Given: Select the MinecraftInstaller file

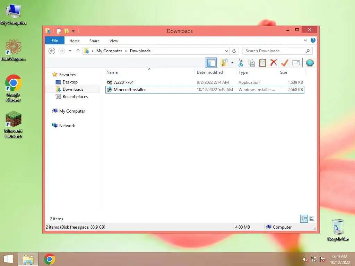Looking at the screenshot, I should click(205, 90).
